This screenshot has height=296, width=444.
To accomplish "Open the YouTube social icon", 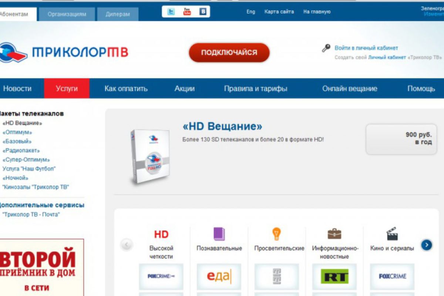I will tap(187, 12).
